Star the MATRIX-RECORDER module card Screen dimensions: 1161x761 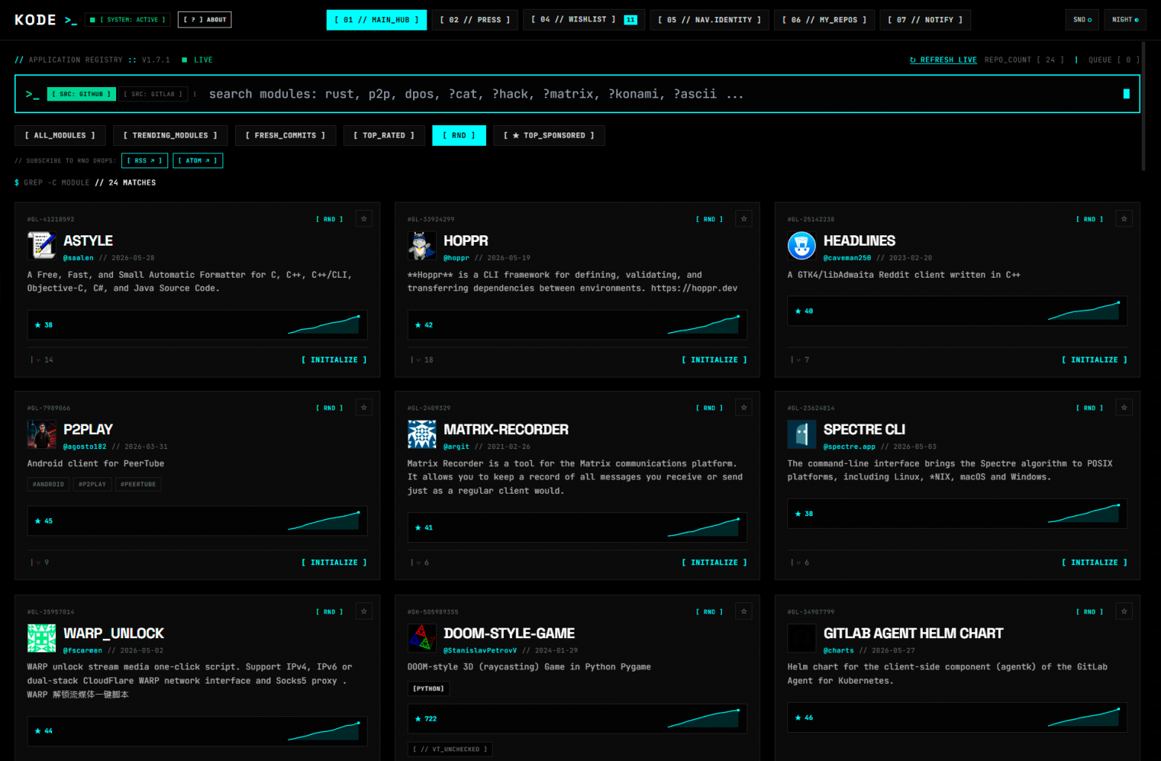coord(744,407)
